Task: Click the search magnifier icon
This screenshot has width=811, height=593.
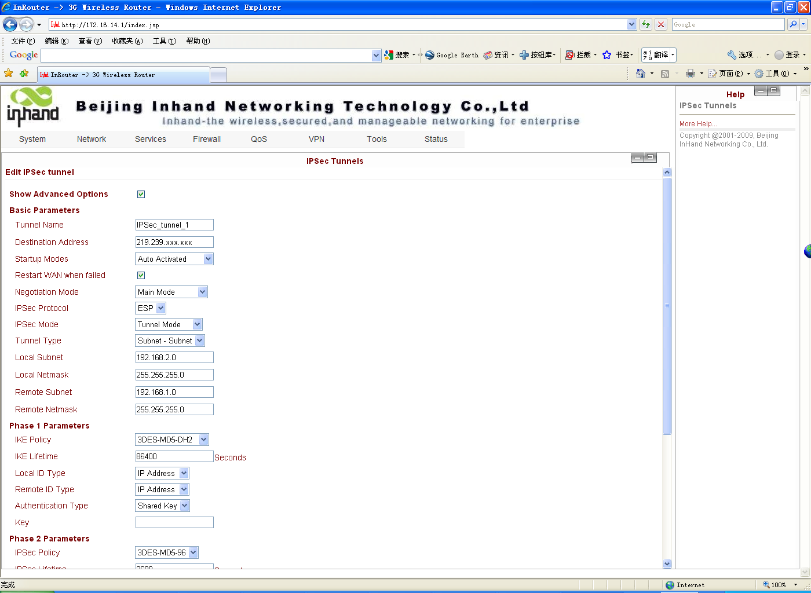Action: click(794, 24)
